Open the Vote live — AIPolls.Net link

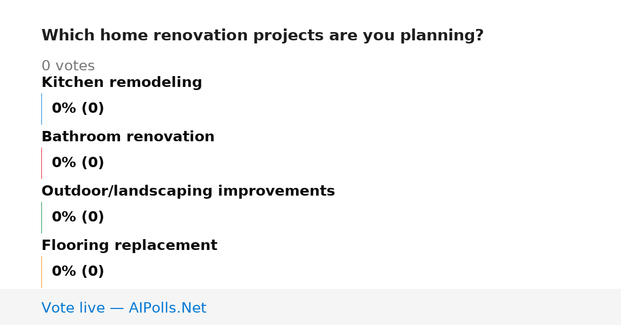point(124,308)
